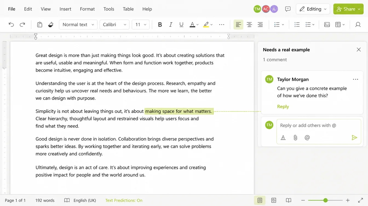Screen dimensions: 368x206
Task: Click the zoom slider handle
Action: click(325, 201)
